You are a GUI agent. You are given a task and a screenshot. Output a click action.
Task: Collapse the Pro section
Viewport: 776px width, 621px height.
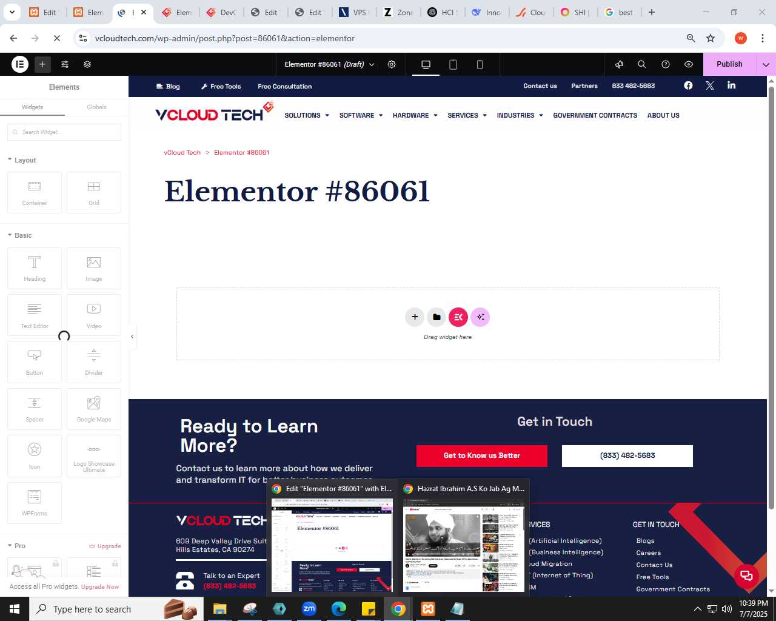(x=16, y=546)
